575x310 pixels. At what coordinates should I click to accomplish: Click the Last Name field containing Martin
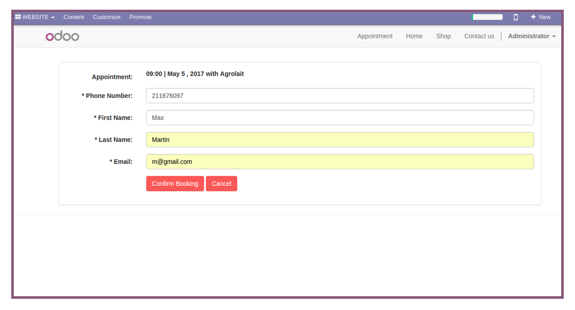coord(340,140)
